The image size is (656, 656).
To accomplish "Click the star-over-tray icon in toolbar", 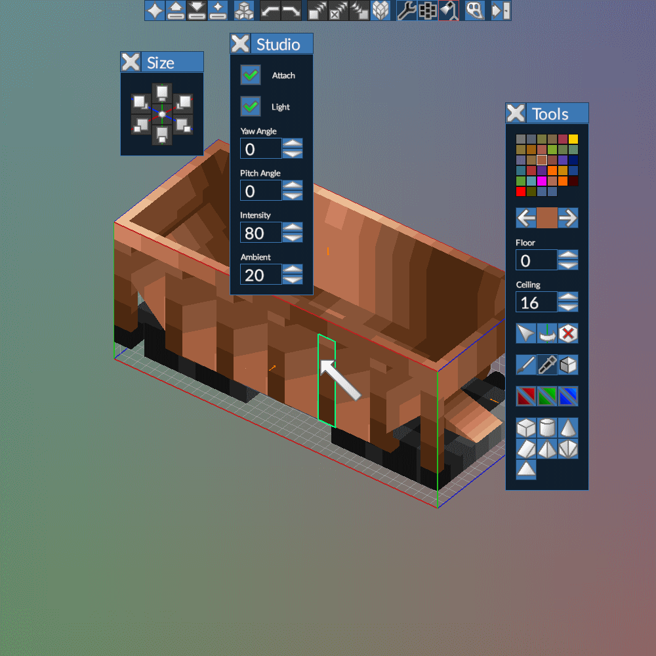I will coord(218,10).
